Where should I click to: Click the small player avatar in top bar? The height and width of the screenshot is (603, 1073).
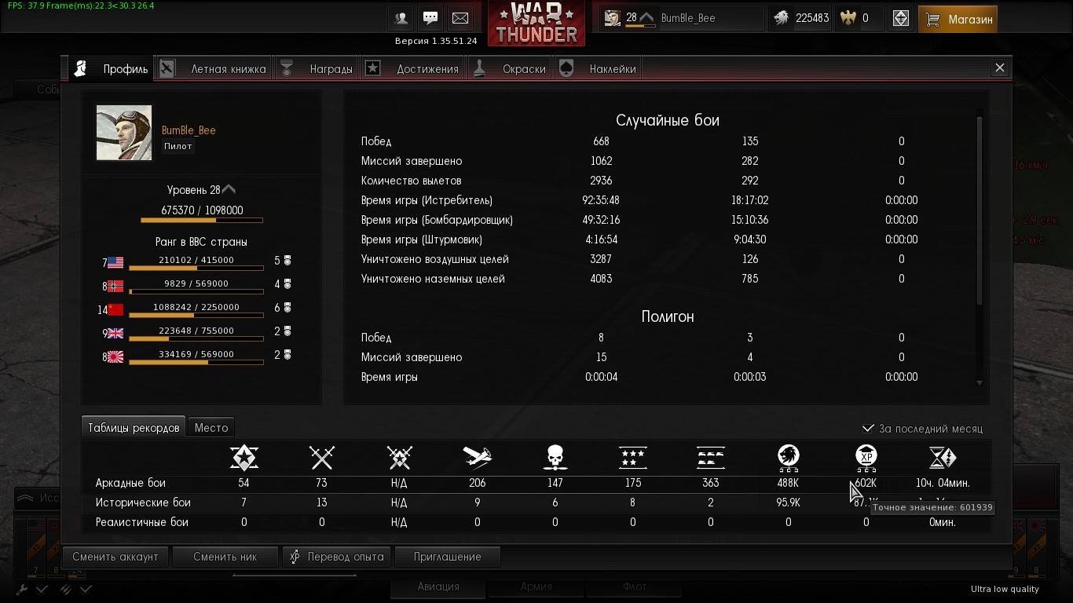(x=613, y=18)
